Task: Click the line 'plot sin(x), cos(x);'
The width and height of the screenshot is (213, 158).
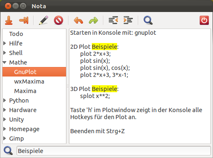Action: pos(105,68)
